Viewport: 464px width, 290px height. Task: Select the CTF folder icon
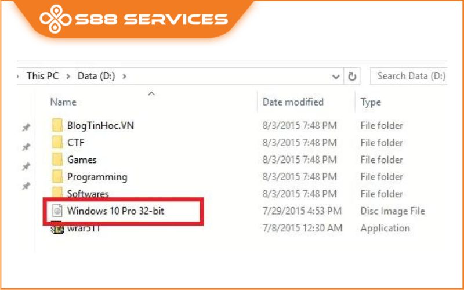tap(57, 142)
